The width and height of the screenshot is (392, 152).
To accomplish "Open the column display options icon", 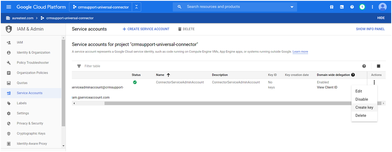I will click(378, 66).
